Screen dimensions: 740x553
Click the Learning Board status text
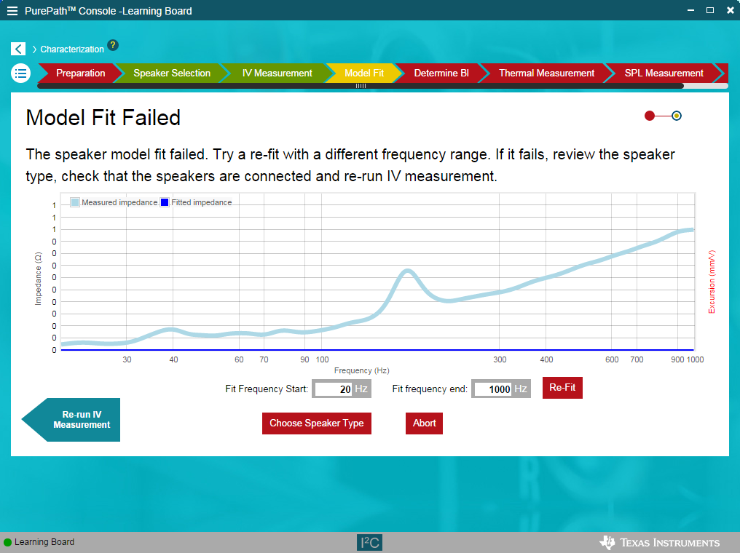(x=44, y=542)
